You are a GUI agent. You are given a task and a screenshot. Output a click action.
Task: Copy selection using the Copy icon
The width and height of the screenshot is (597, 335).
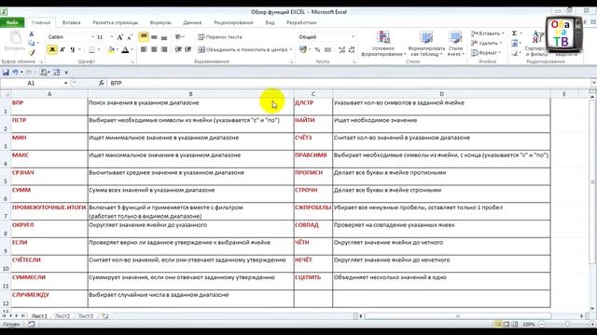[32, 44]
